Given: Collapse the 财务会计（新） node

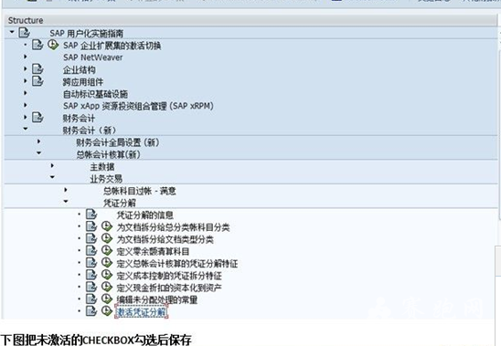Looking at the screenshot, I should (26, 129).
